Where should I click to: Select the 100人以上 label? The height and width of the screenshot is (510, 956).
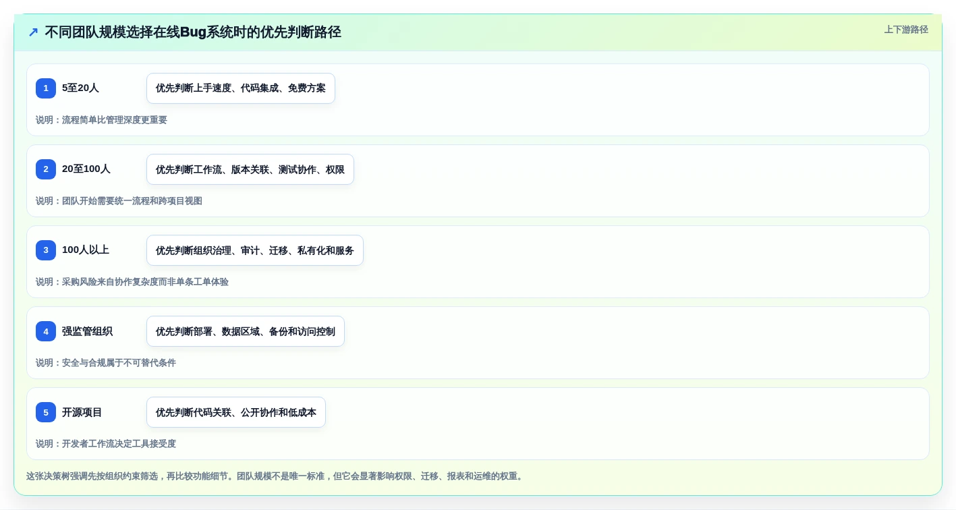click(86, 250)
